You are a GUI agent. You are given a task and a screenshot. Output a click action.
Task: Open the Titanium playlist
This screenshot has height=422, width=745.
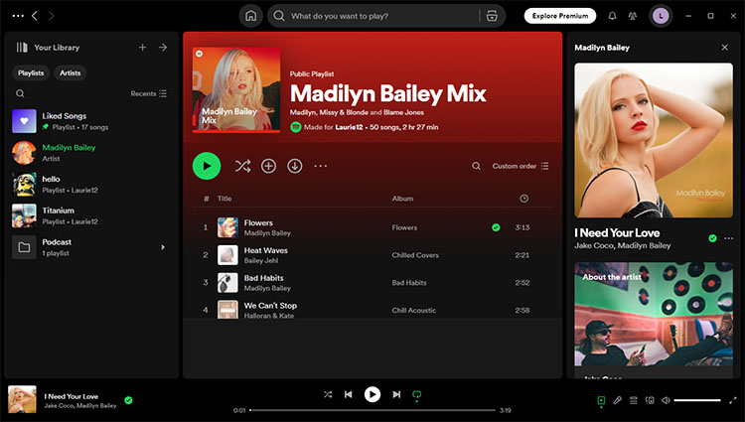90,215
